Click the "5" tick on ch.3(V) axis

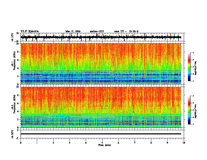(x=18, y=130)
